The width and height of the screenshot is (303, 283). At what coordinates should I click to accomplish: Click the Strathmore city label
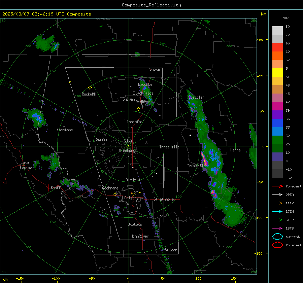164,199
